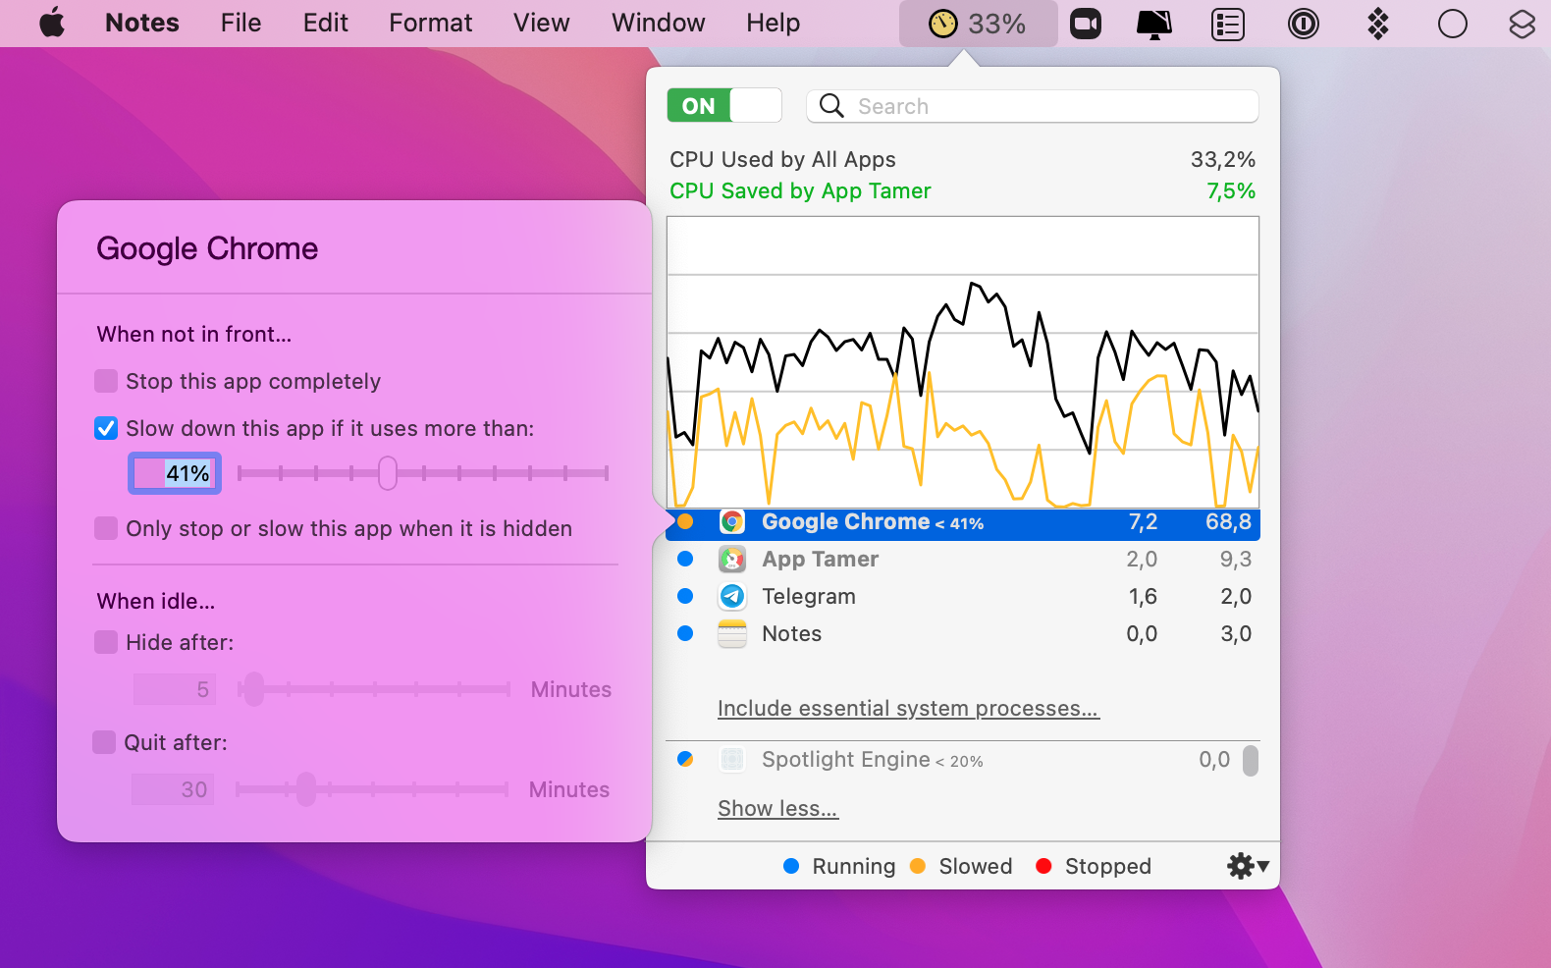Screen dimensions: 1551x968
Task: Click the blue status dot for App Tamer
Action: (x=685, y=560)
